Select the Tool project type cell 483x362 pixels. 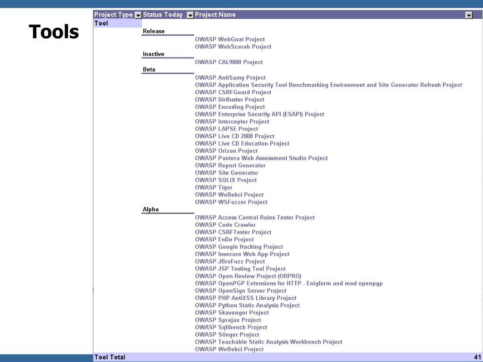pyautogui.click(x=117, y=24)
